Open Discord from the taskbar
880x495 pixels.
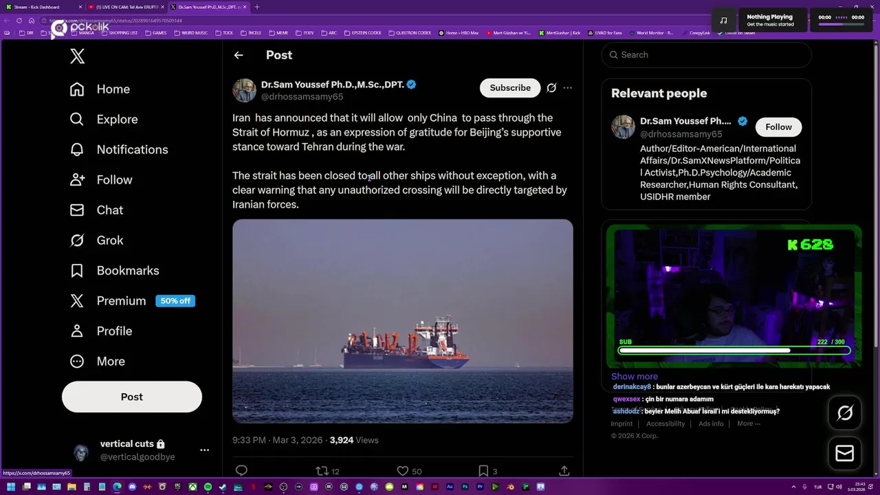[x=132, y=487]
